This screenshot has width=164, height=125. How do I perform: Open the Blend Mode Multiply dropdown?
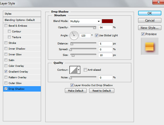[x=85, y=21]
